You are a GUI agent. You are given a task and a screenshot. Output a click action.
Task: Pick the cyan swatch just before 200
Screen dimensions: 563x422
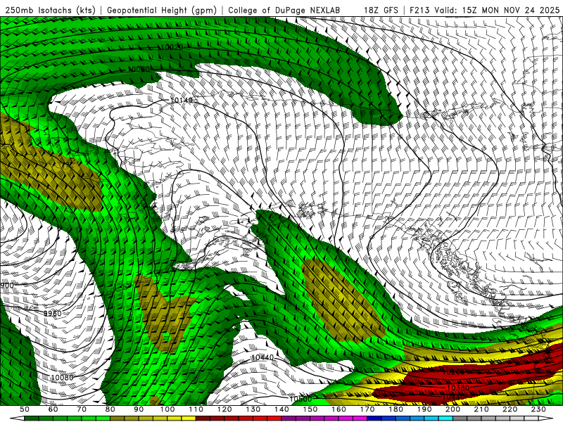tap(446, 418)
